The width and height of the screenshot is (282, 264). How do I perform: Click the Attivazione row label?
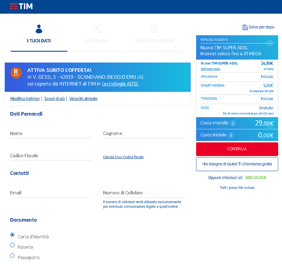209,77
